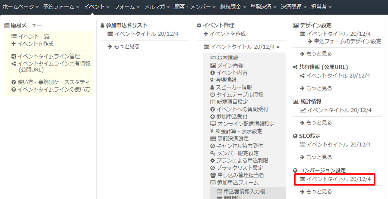Open ブラックリスト設定 ban icon item

(240, 168)
